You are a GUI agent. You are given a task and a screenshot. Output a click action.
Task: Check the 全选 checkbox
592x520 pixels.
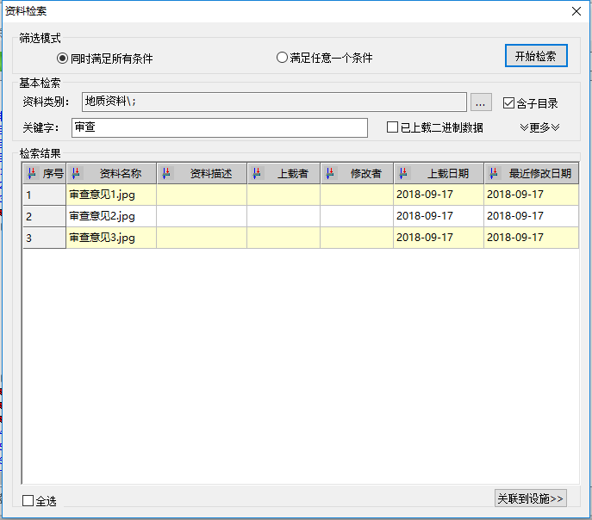pyautogui.click(x=28, y=500)
